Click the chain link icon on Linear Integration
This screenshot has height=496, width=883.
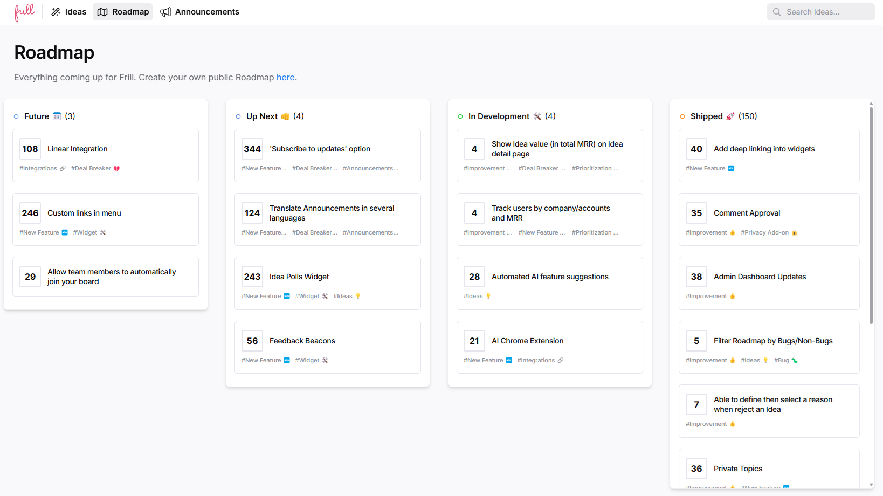[x=63, y=169]
